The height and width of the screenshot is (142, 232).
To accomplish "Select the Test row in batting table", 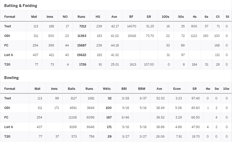I will [7, 26].
